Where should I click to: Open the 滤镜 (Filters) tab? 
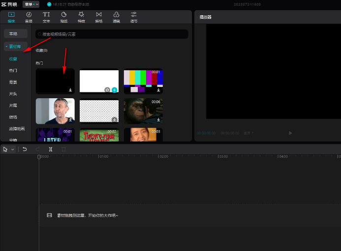116,17
